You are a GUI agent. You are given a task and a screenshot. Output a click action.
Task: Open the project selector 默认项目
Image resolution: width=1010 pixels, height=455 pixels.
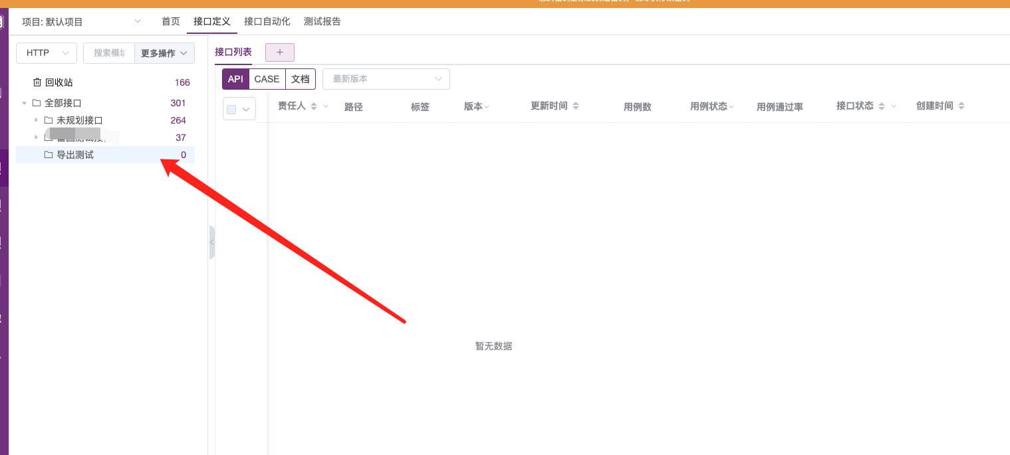coord(82,21)
